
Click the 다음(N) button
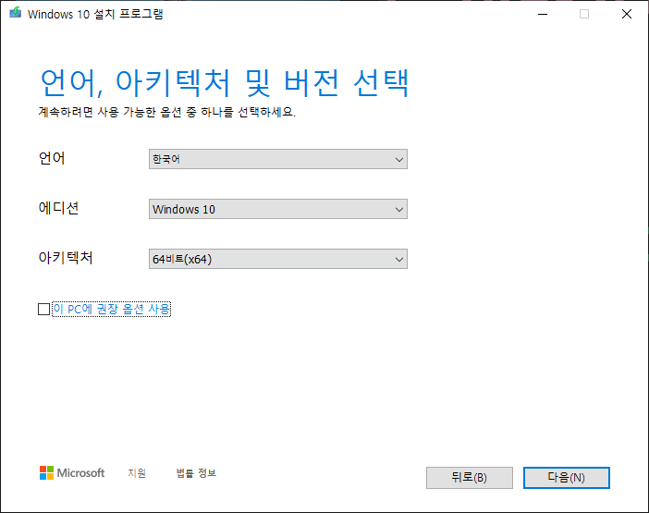[x=566, y=478]
